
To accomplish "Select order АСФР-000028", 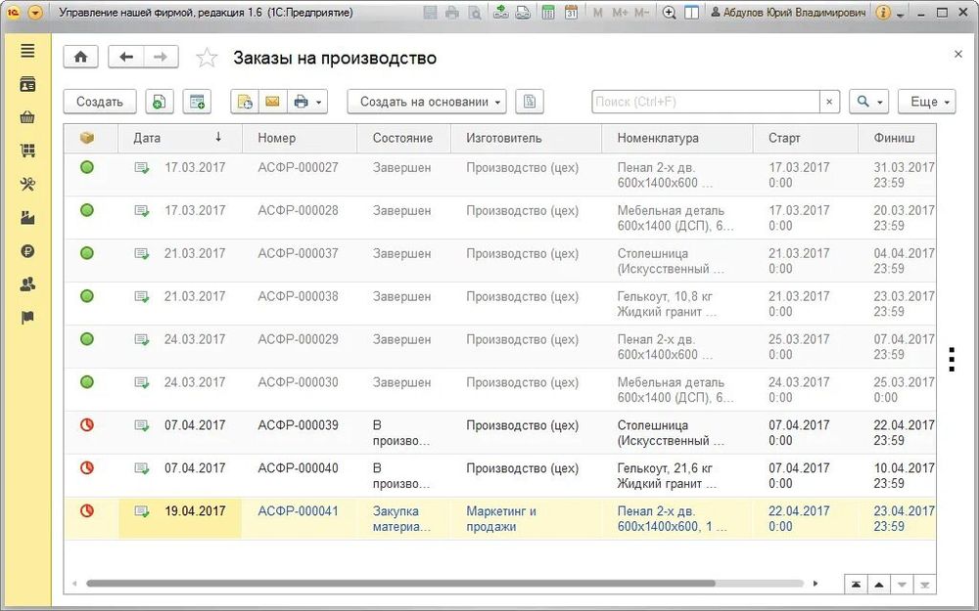I will 499,218.
